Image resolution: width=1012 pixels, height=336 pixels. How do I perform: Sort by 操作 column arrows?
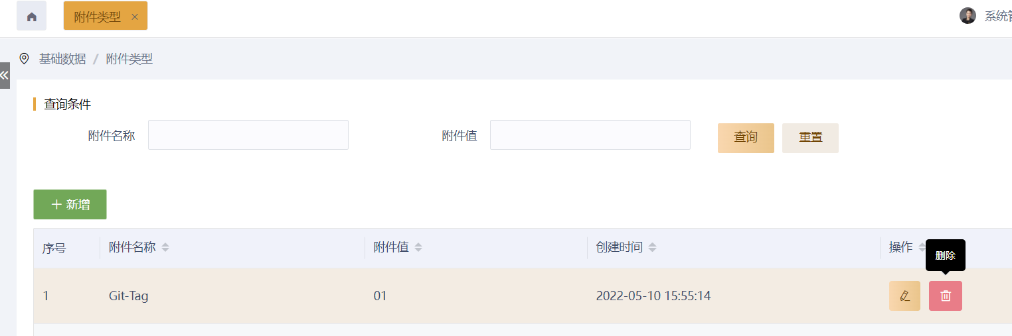(922, 247)
